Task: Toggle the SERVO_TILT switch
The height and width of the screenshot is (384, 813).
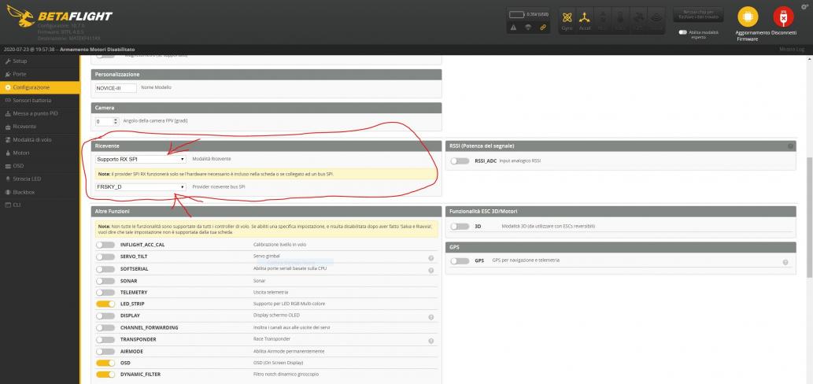Action: tap(105, 257)
